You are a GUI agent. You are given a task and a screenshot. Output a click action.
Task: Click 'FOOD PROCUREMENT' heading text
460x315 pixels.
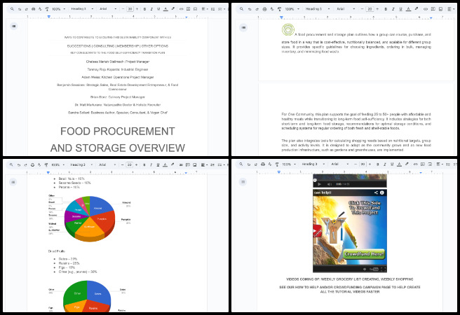point(118,131)
